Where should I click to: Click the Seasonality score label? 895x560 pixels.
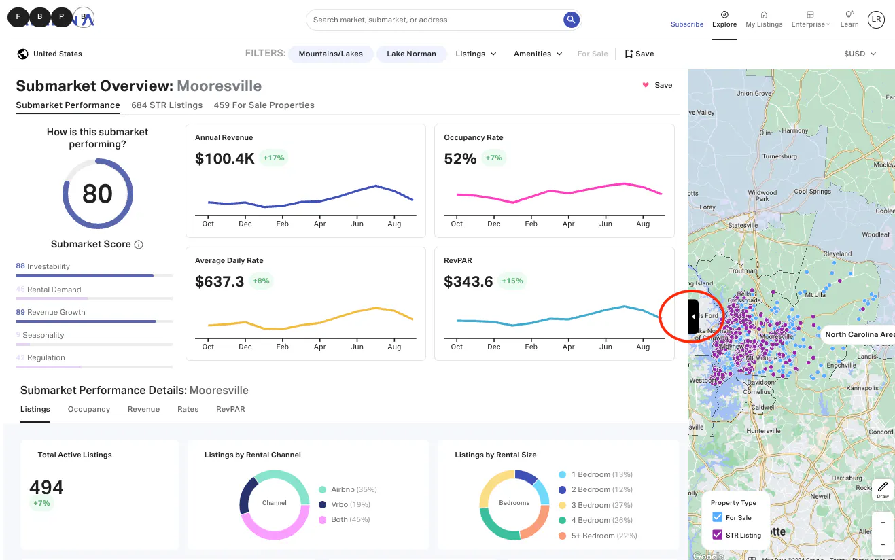point(43,335)
